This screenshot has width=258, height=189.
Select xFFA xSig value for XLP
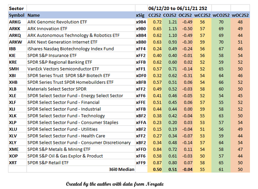tap(141, 123)
